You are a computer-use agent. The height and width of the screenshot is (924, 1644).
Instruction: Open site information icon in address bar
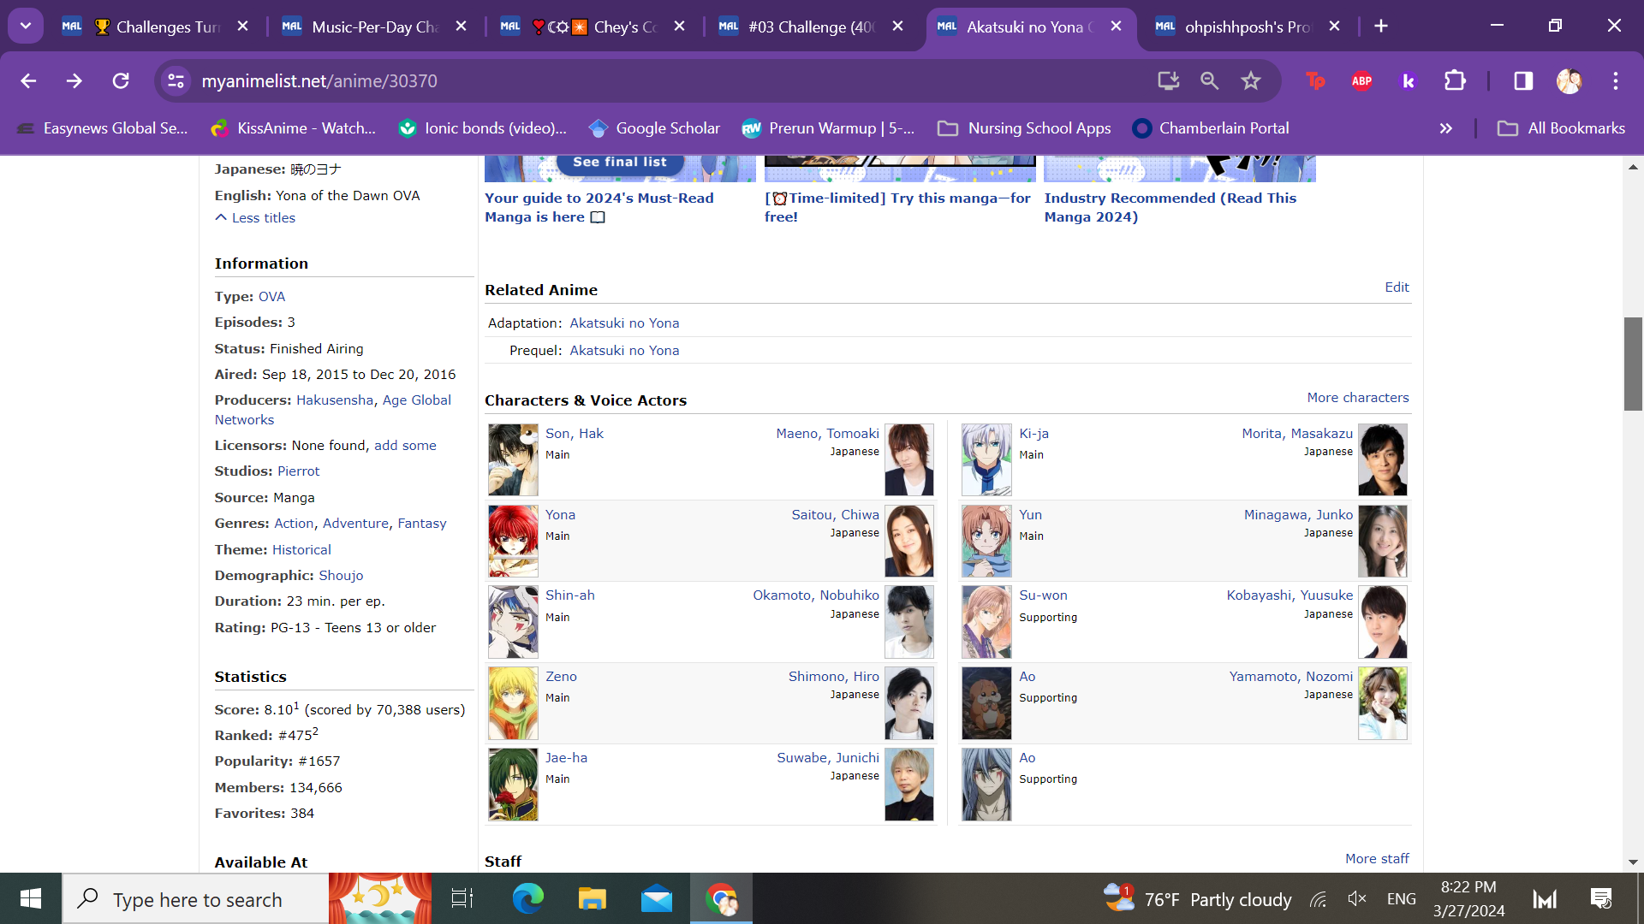click(176, 80)
